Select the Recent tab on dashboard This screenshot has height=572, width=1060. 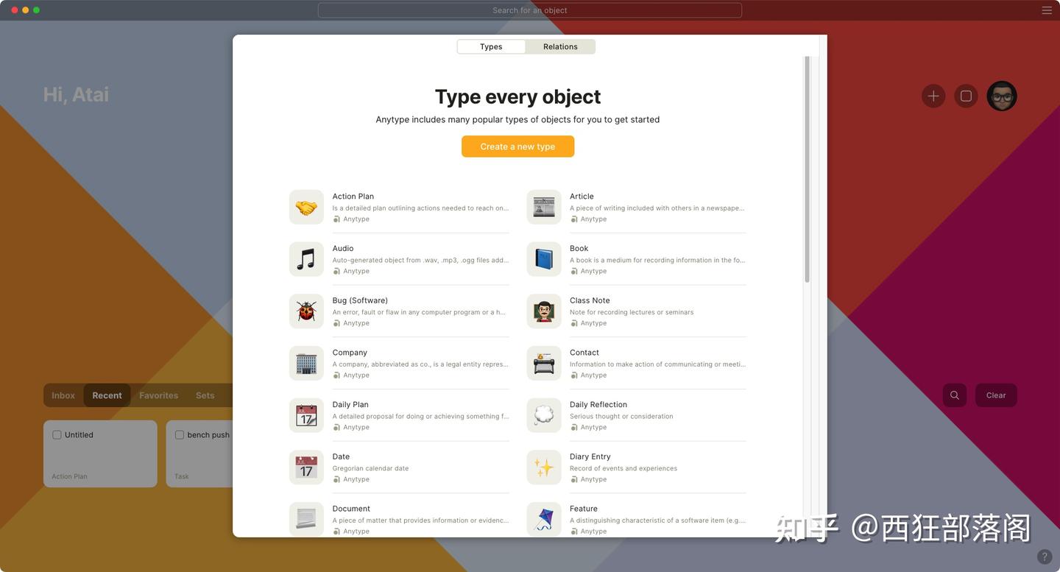click(107, 395)
